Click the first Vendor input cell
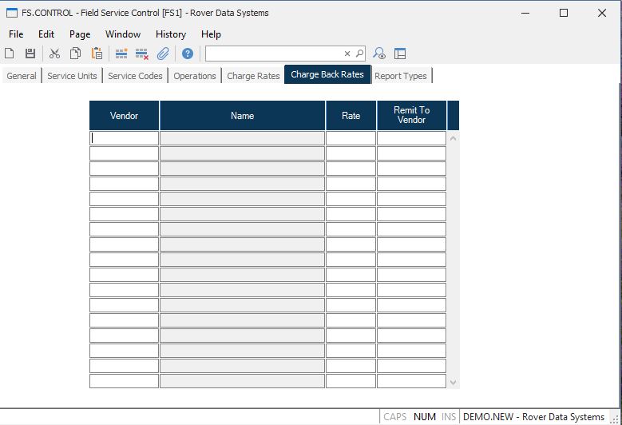Screen dimensions: 622x425 124,138
